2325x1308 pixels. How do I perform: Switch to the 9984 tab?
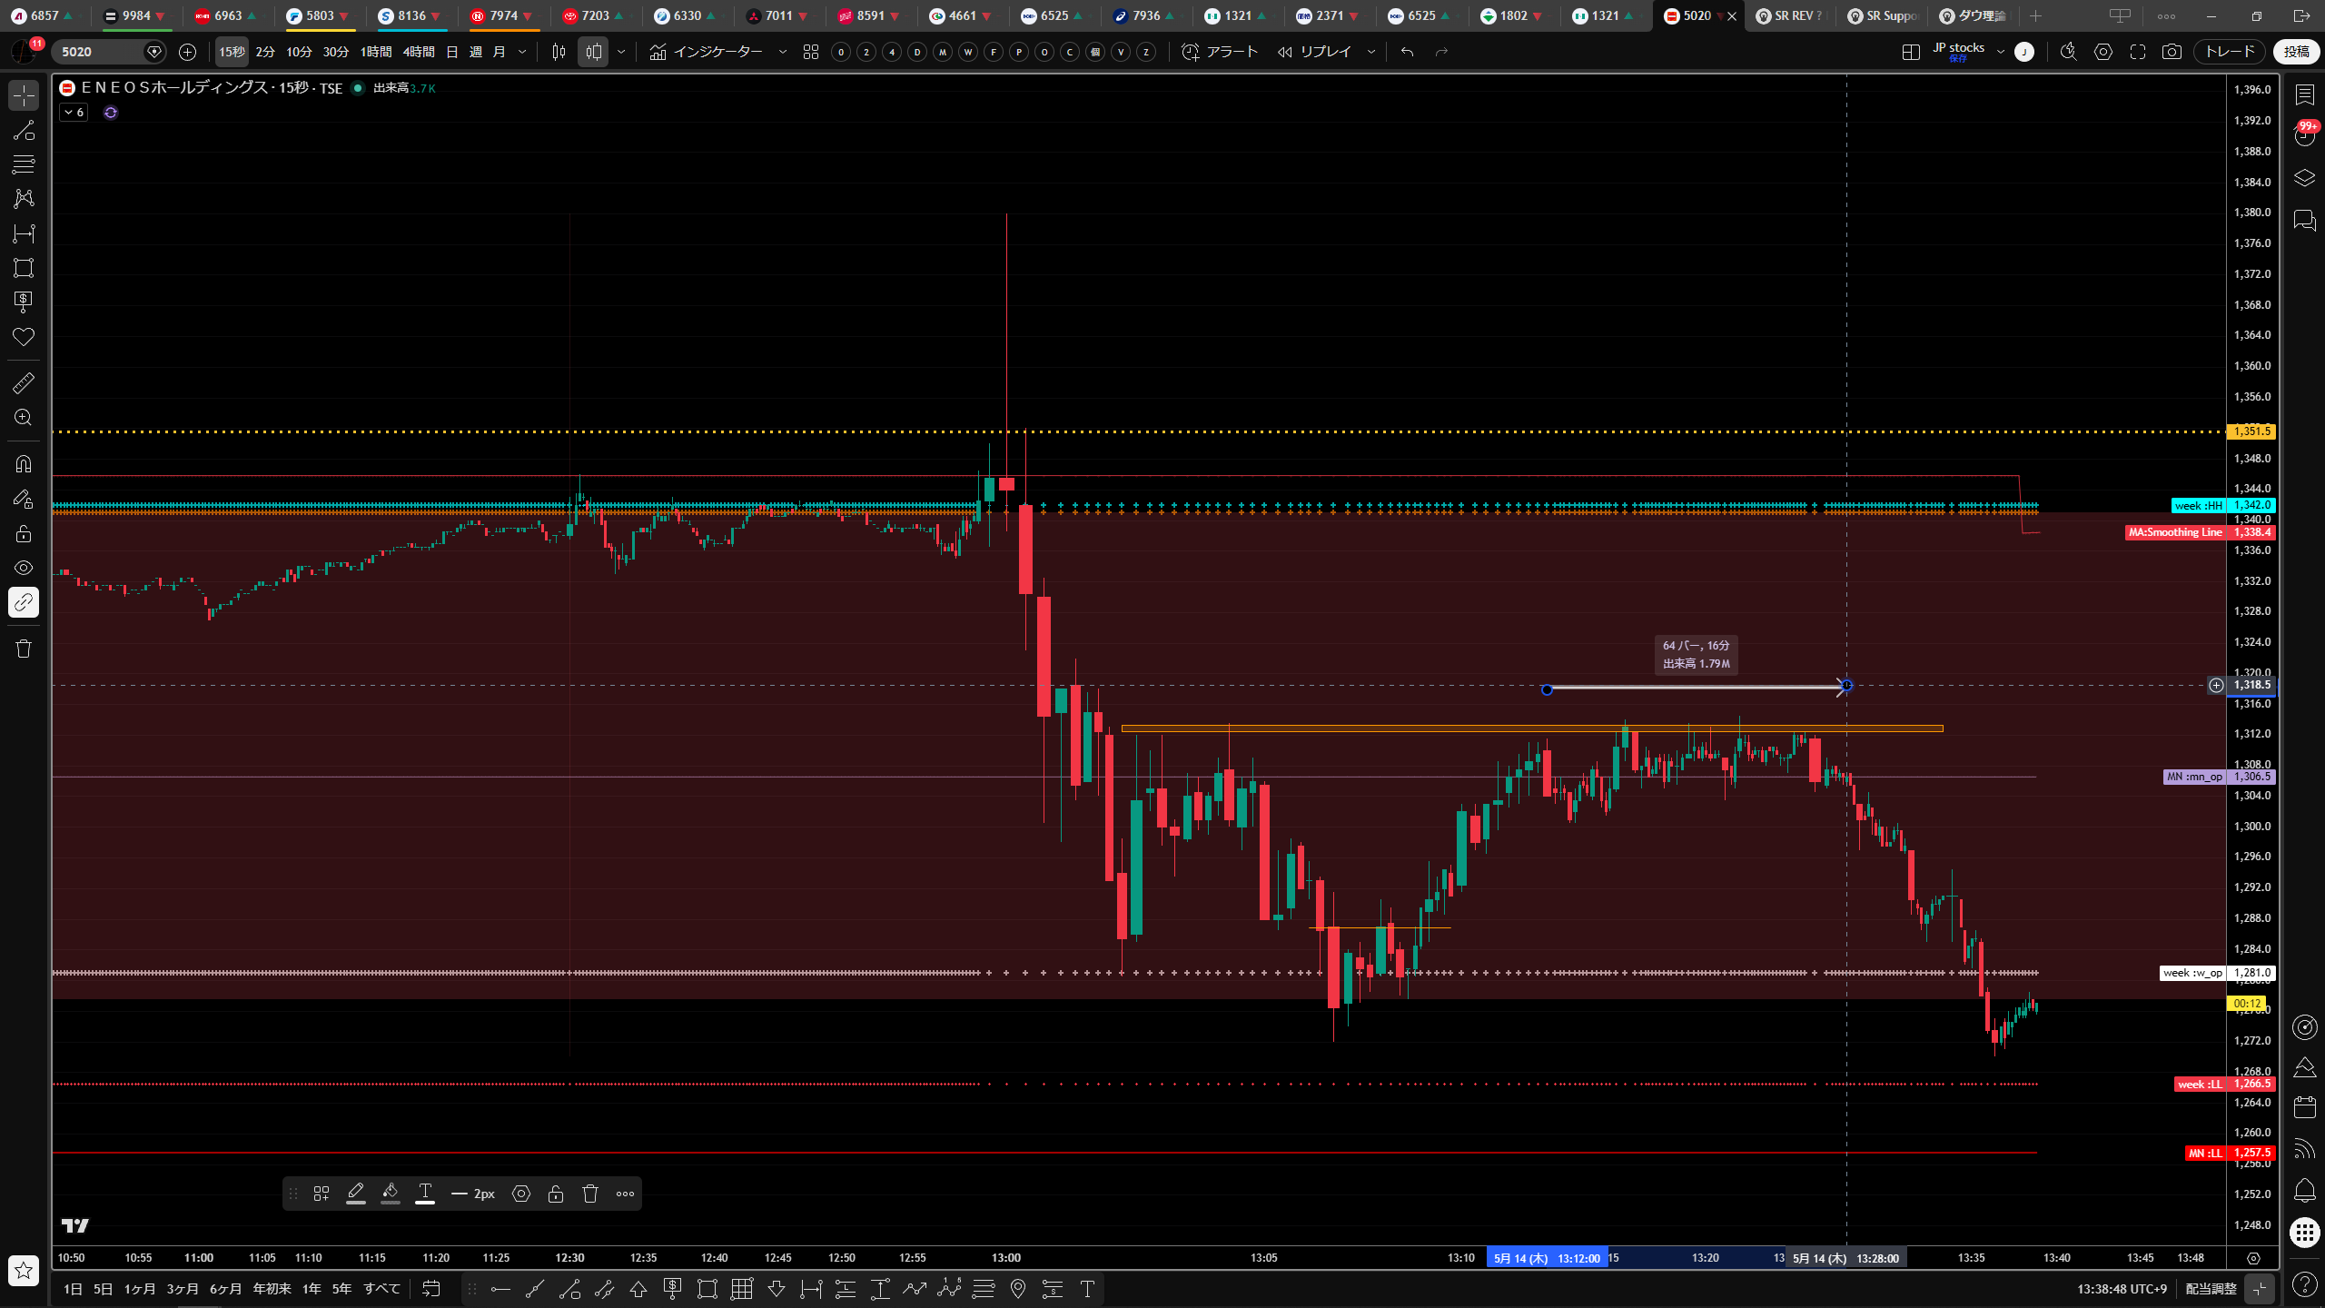136,15
